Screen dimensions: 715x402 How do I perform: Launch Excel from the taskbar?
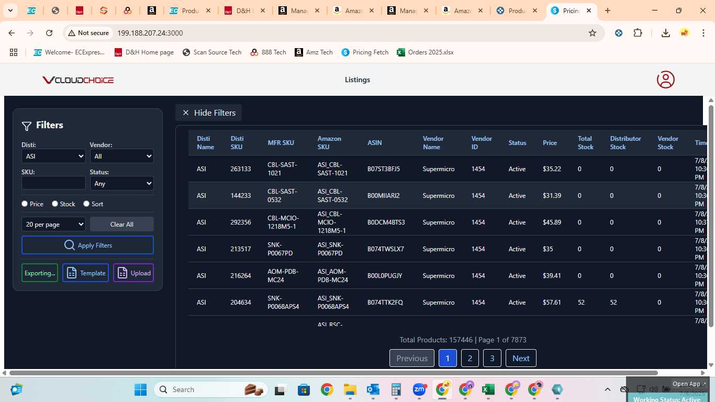(x=488, y=389)
